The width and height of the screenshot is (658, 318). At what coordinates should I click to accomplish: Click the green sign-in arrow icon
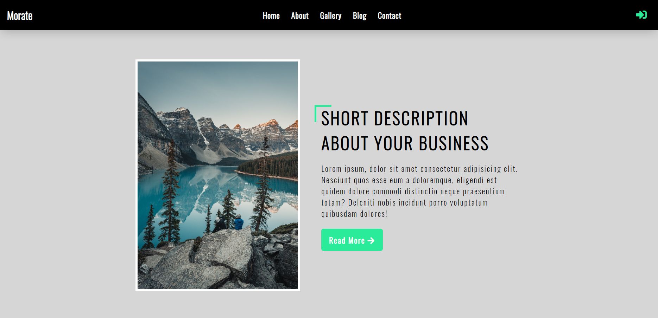pyautogui.click(x=641, y=15)
